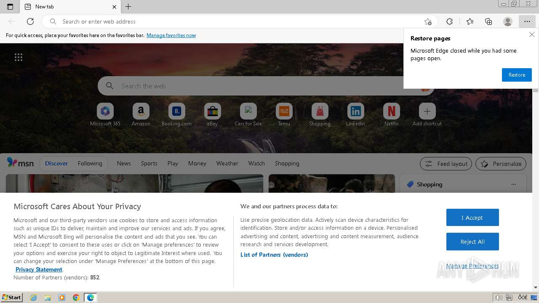This screenshot has width=539, height=303.
Task: Open the tab actions menu icon
Action: point(10,7)
